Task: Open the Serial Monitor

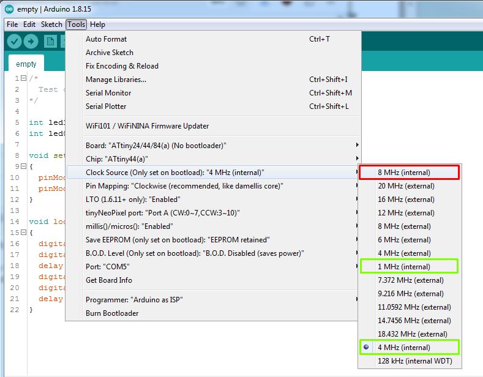Action: coord(213,93)
